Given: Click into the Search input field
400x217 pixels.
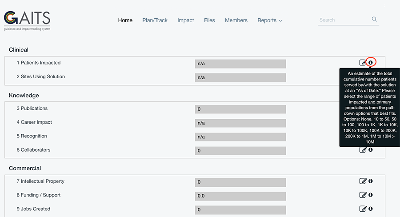Looking at the screenshot, I should point(344,20).
